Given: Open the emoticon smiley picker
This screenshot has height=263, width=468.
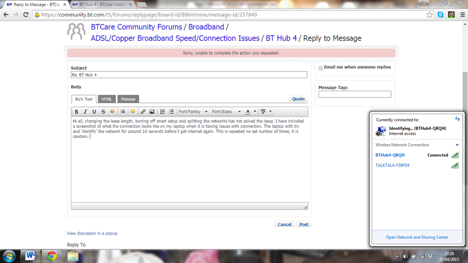Looking at the screenshot, I should [x=133, y=111].
